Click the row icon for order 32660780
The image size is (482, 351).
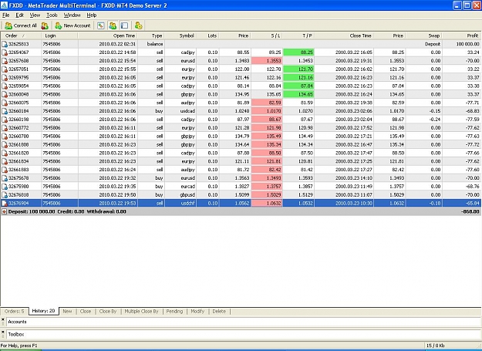point(5,137)
